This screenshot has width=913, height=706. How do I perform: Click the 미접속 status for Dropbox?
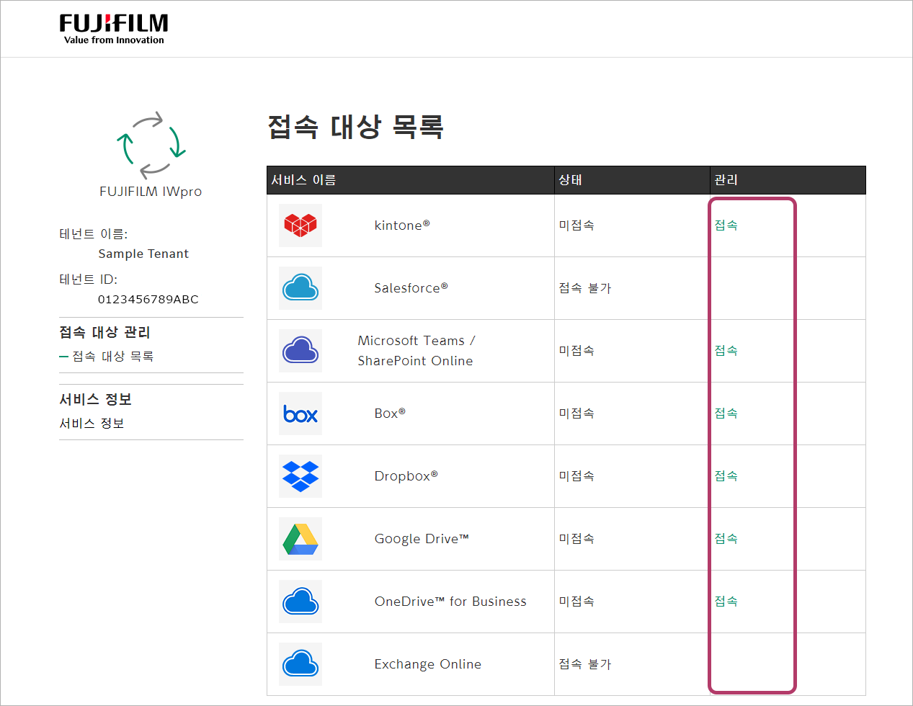point(576,476)
